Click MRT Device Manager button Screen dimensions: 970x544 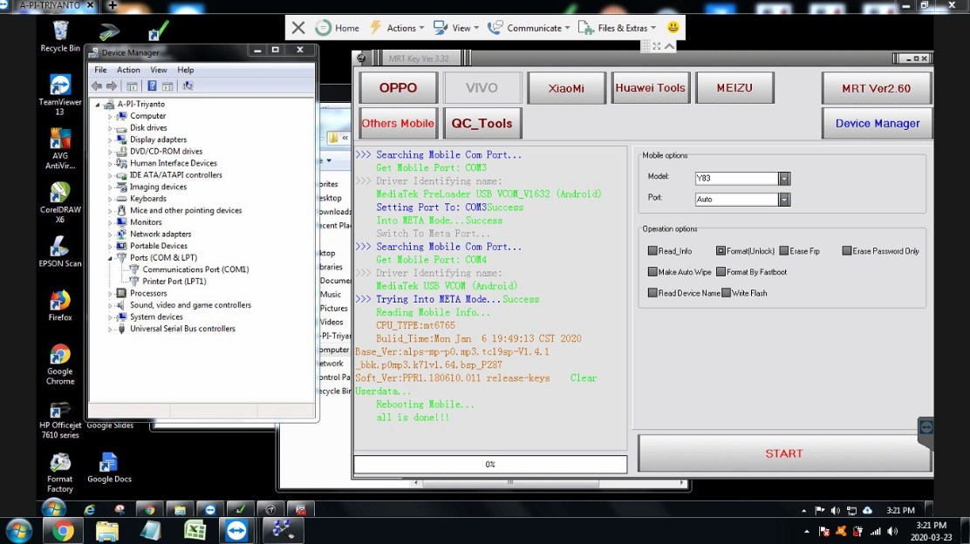(x=878, y=123)
